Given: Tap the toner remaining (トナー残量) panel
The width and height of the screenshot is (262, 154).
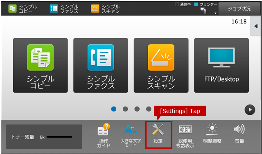Looking at the screenshot, I should click(x=44, y=137).
